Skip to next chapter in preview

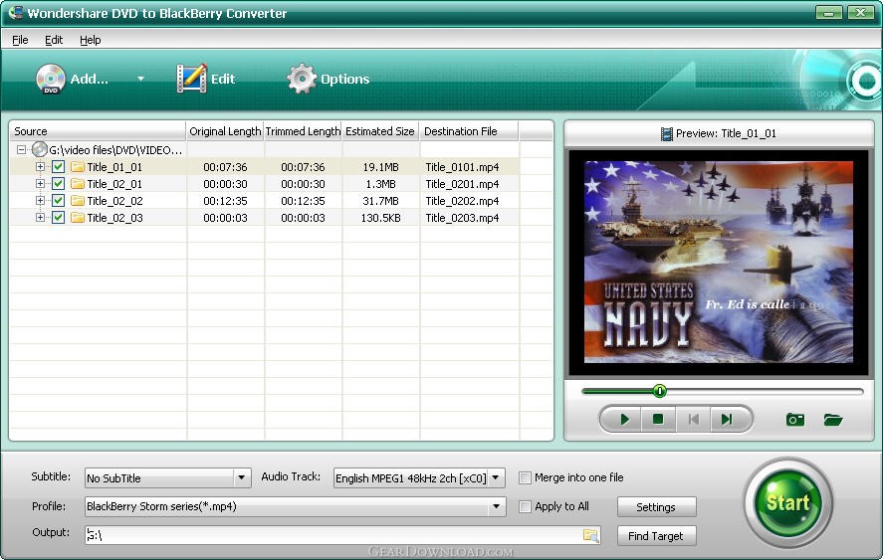pos(727,420)
